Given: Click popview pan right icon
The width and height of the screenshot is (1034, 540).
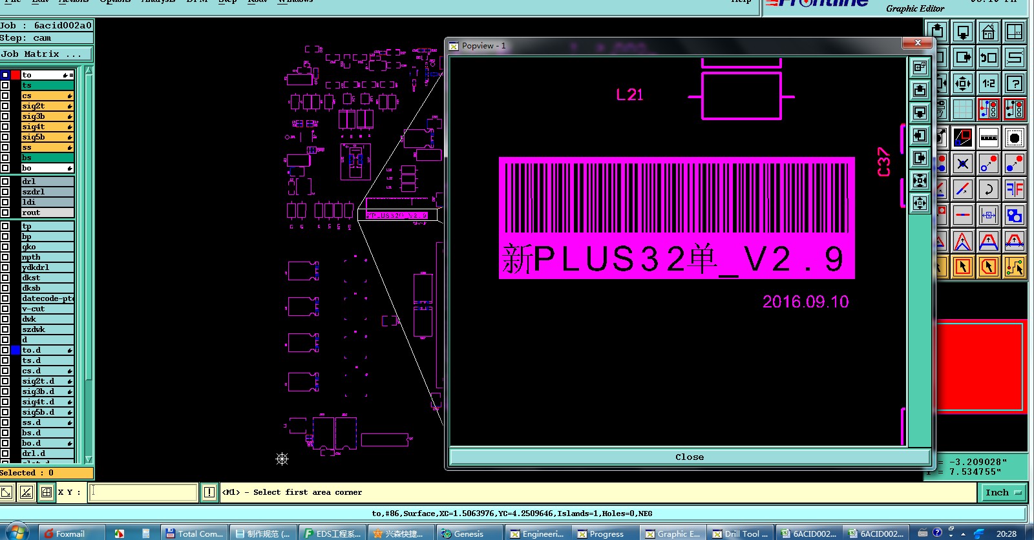Looking at the screenshot, I should pyautogui.click(x=920, y=158).
